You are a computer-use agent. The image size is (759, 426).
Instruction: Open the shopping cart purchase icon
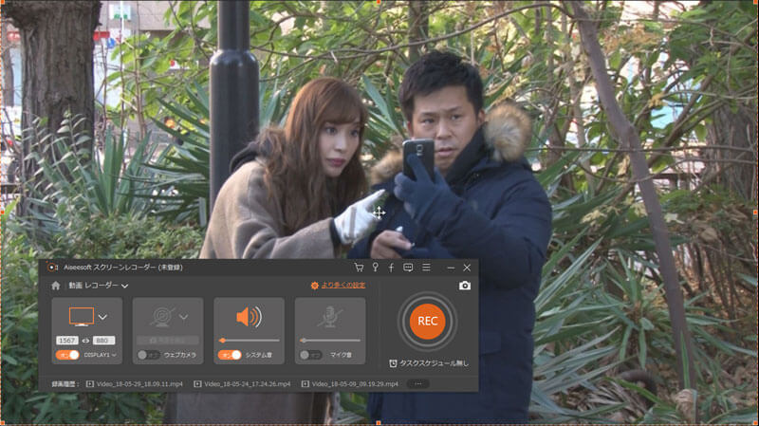359,268
